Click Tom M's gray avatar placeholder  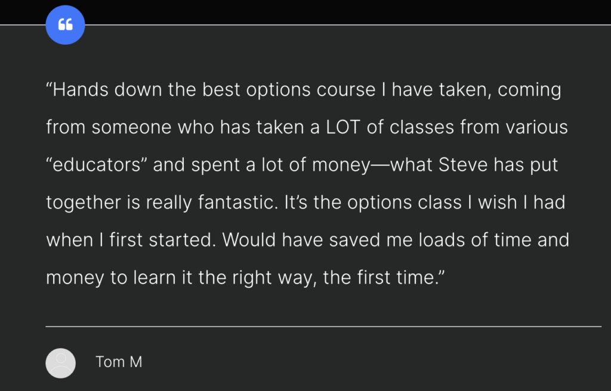click(60, 363)
